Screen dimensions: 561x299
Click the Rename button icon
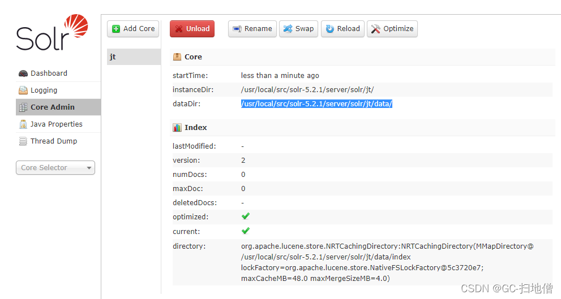pos(237,29)
